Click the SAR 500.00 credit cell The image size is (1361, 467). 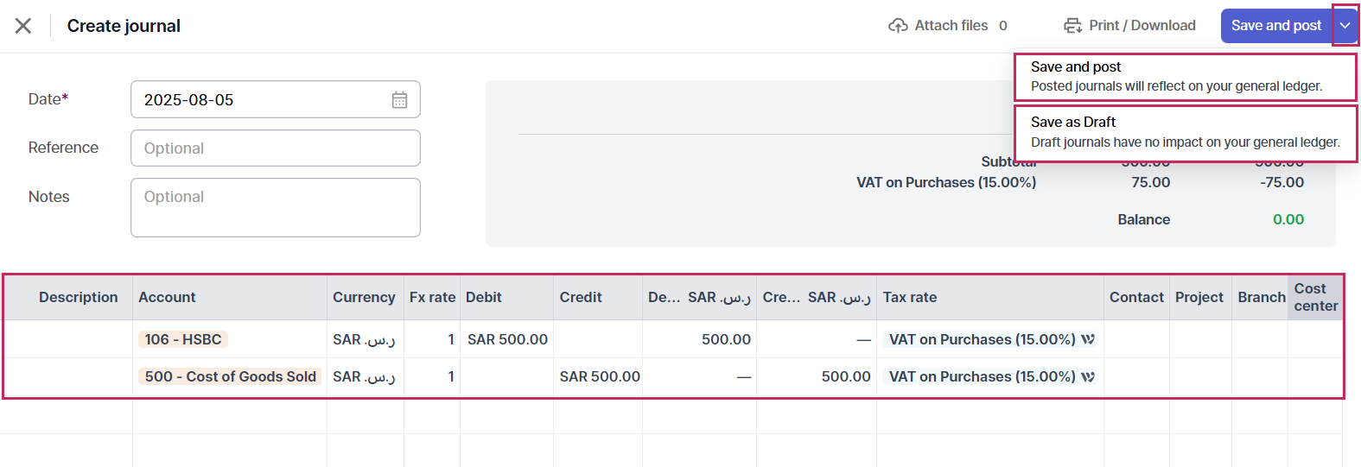[x=600, y=376]
